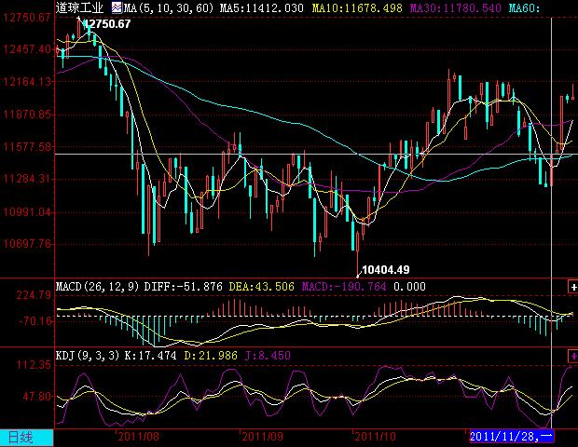Select the MA(5,10,30,60) indicator label

pos(169,8)
